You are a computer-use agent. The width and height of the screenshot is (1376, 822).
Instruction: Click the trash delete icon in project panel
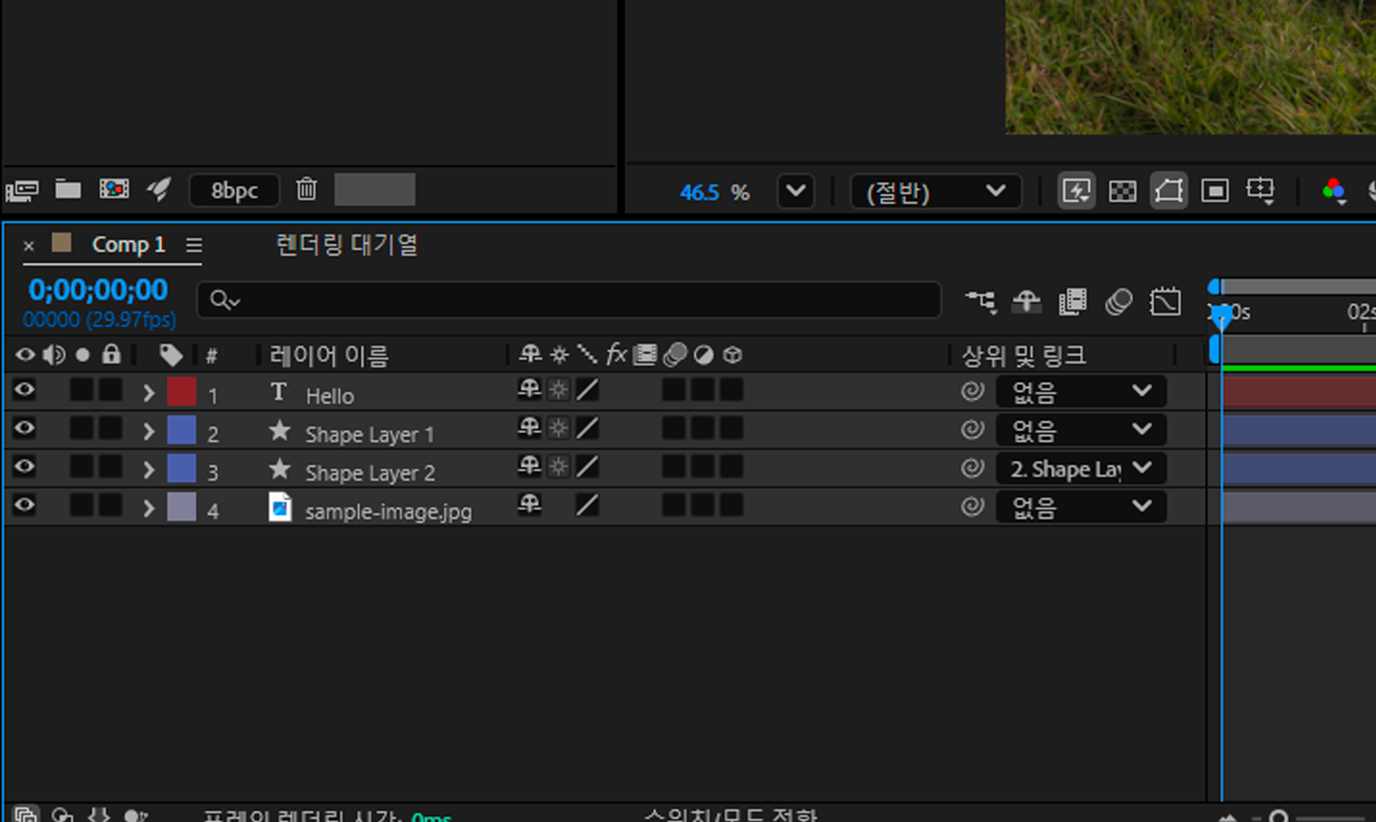coord(306,189)
